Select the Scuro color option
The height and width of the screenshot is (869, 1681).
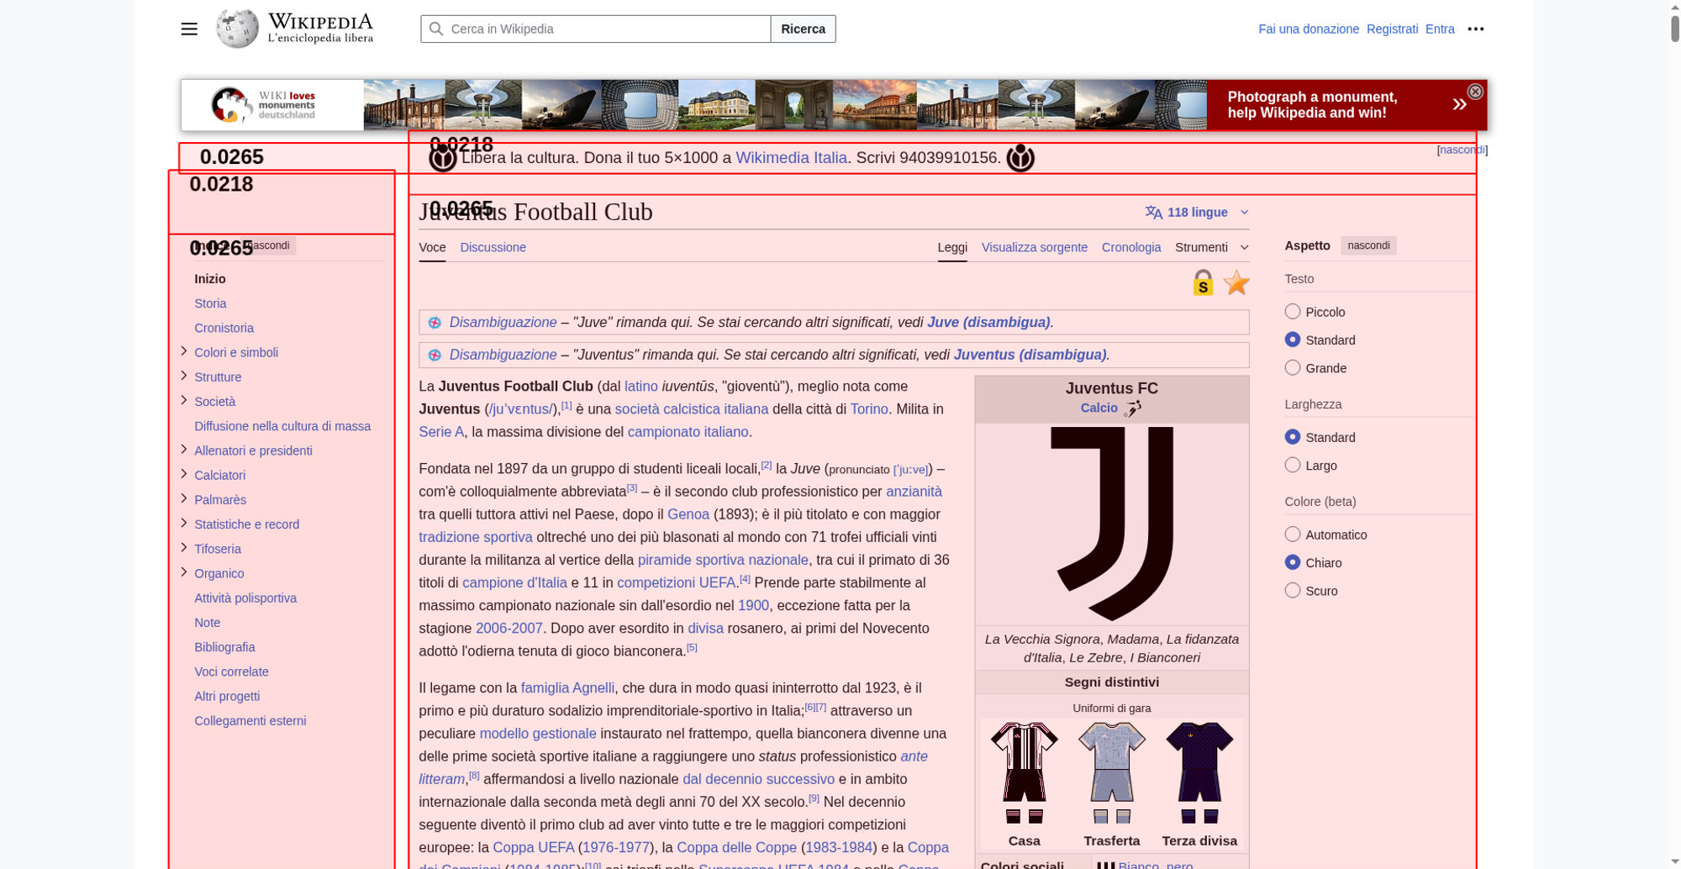(1293, 590)
